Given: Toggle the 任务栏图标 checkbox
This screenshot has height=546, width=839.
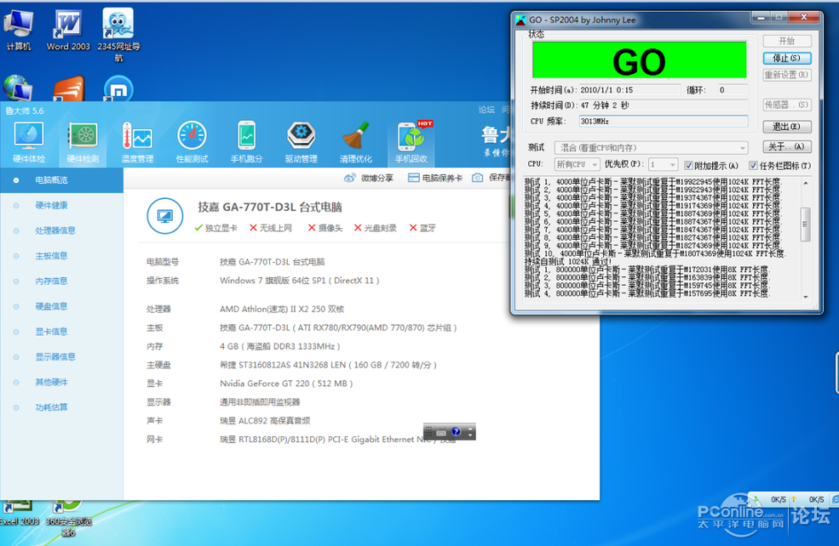Looking at the screenshot, I should pyautogui.click(x=753, y=166).
